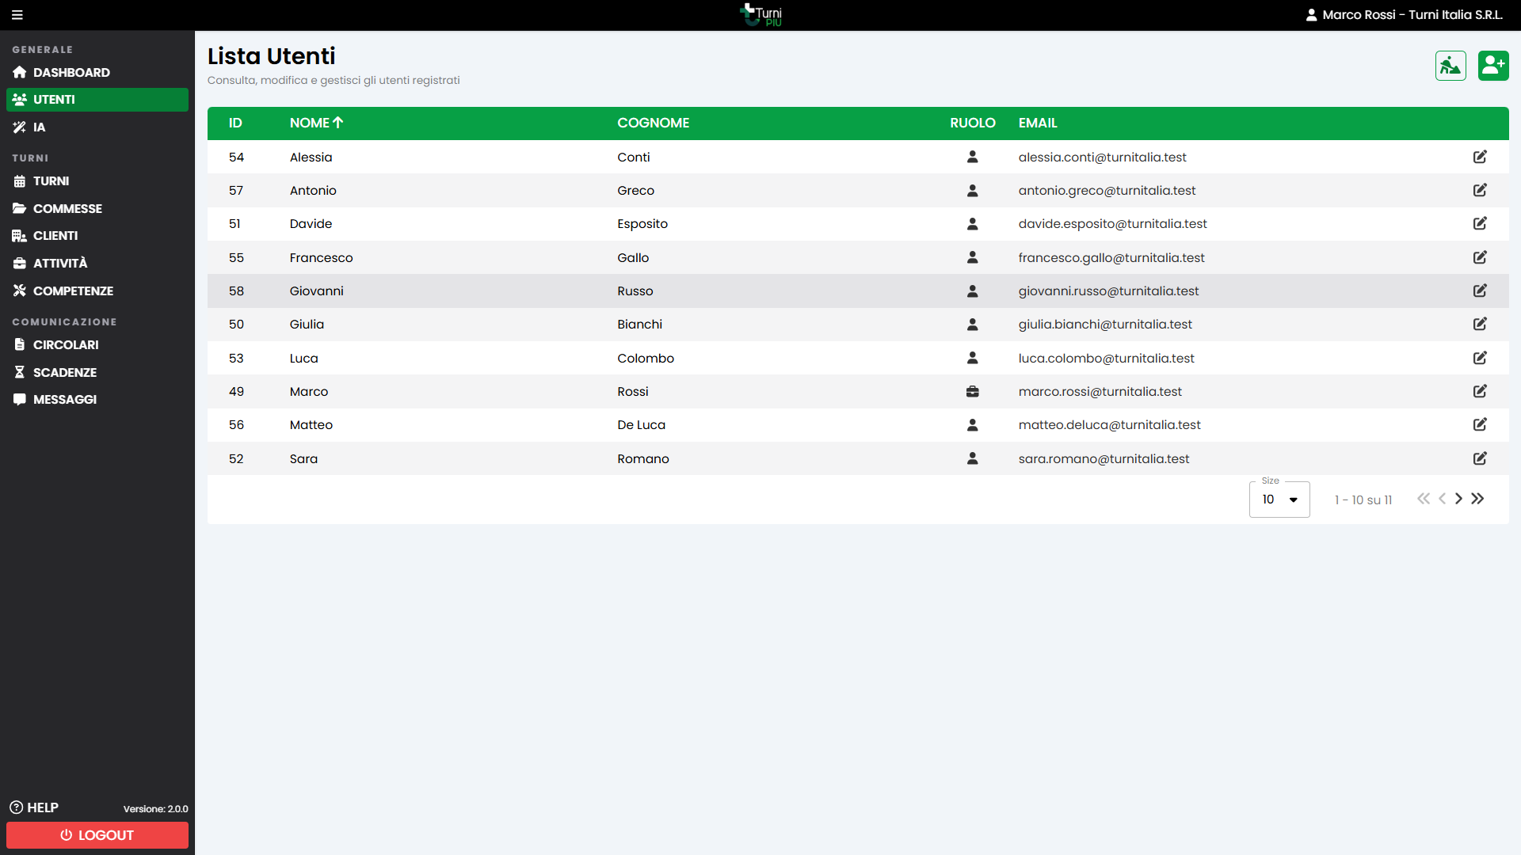The image size is (1521, 855).
Task: Edit user Alessia Conti
Action: point(1480,157)
